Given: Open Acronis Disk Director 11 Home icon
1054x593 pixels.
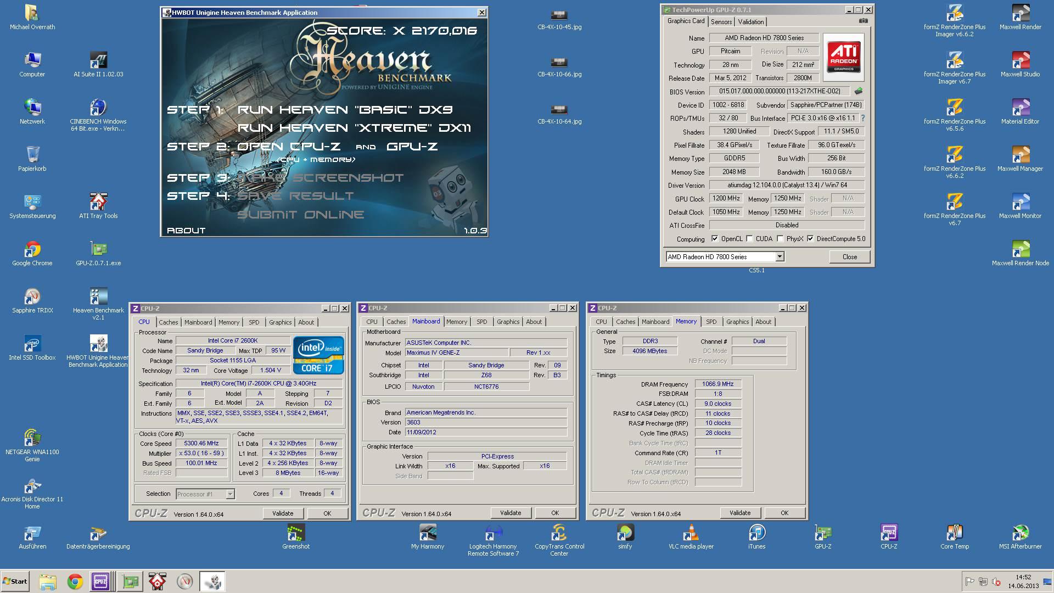Looking at the screenshot, I should (x=32, y=493).
